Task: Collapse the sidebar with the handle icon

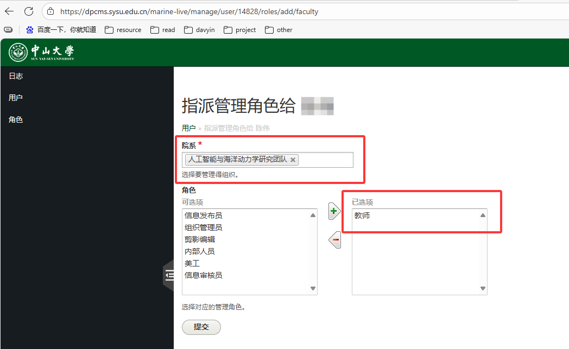Action: tap(169, 276)
